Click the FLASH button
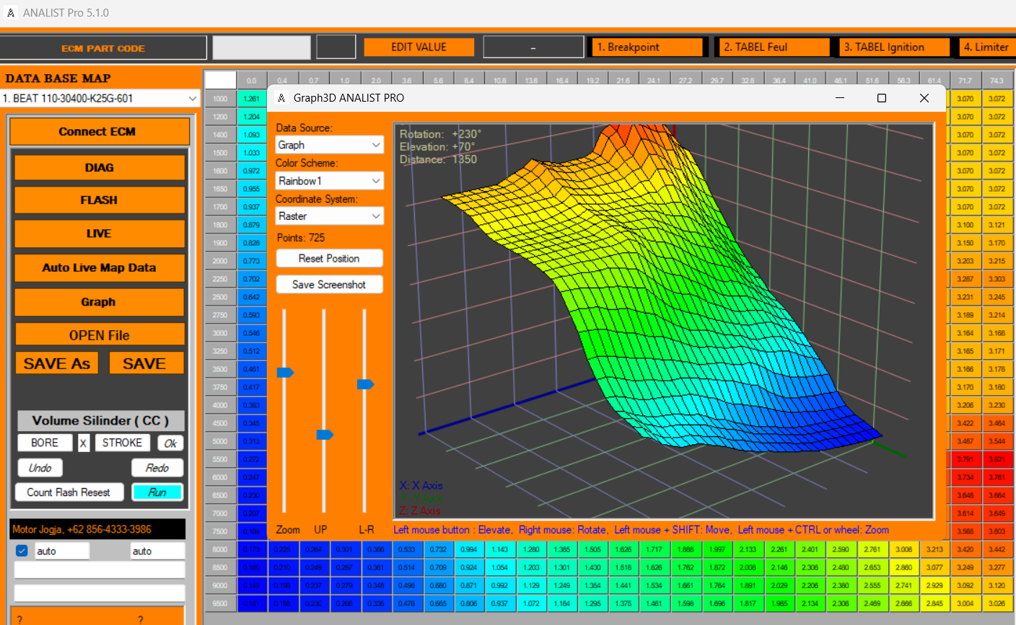Screen dimensions: 1016x625 (100, 200)
